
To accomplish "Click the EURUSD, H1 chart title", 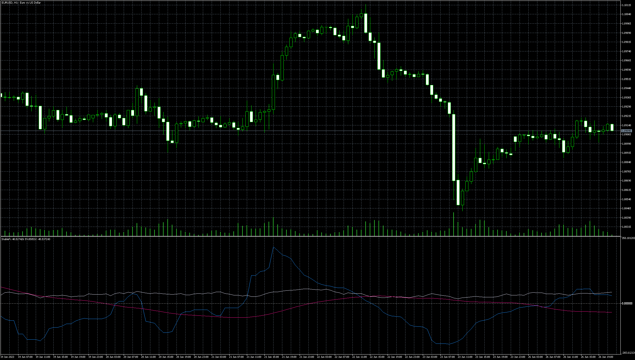I will pos(21,3).
